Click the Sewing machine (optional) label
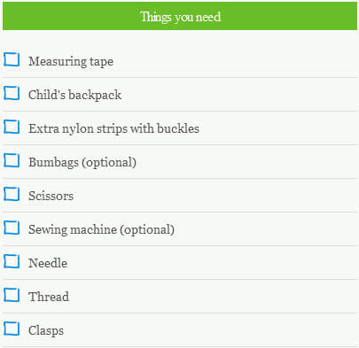 (x=101, y=229)
